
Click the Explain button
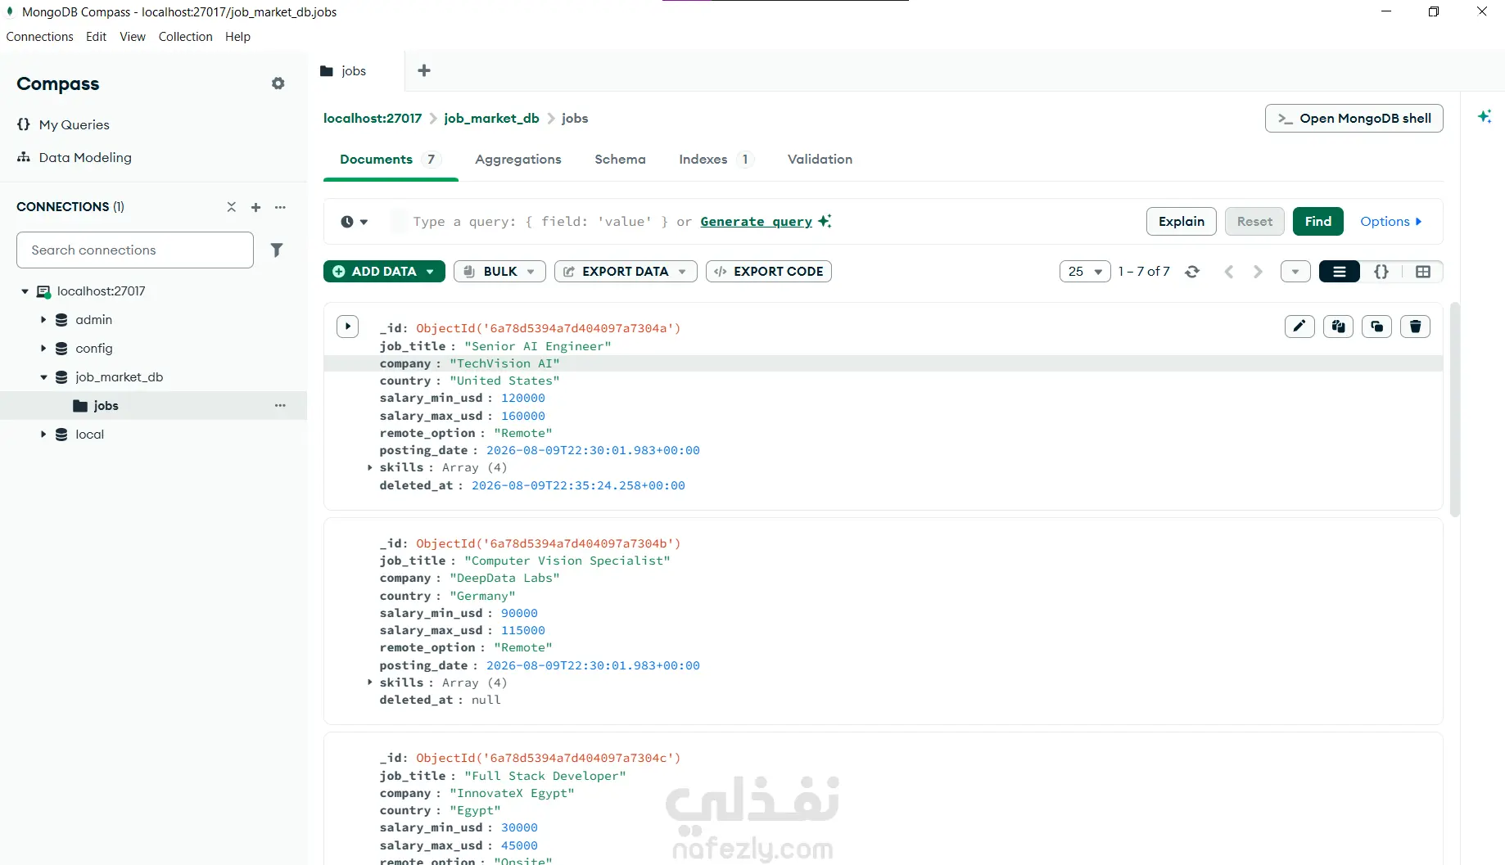pyautogui.click(x=1181, y=222)
